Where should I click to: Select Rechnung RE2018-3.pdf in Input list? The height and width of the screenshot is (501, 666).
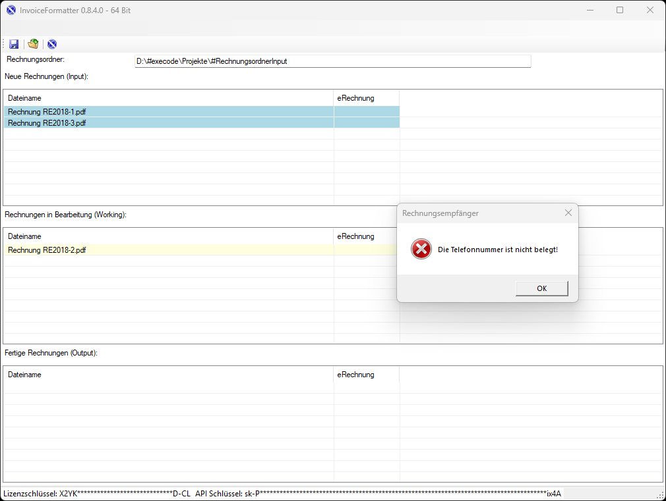[x=47, y=123]
